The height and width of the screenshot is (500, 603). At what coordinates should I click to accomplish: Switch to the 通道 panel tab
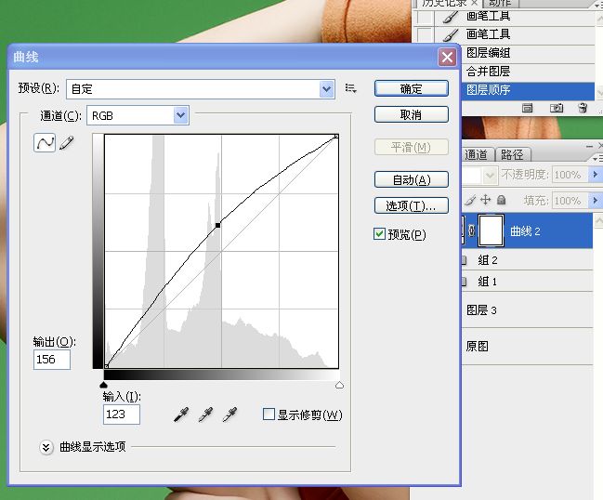coord(477,154)
